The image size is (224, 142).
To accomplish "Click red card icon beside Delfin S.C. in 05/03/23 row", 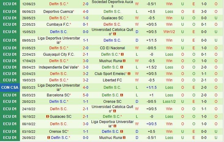I will (x=122, y=95).
